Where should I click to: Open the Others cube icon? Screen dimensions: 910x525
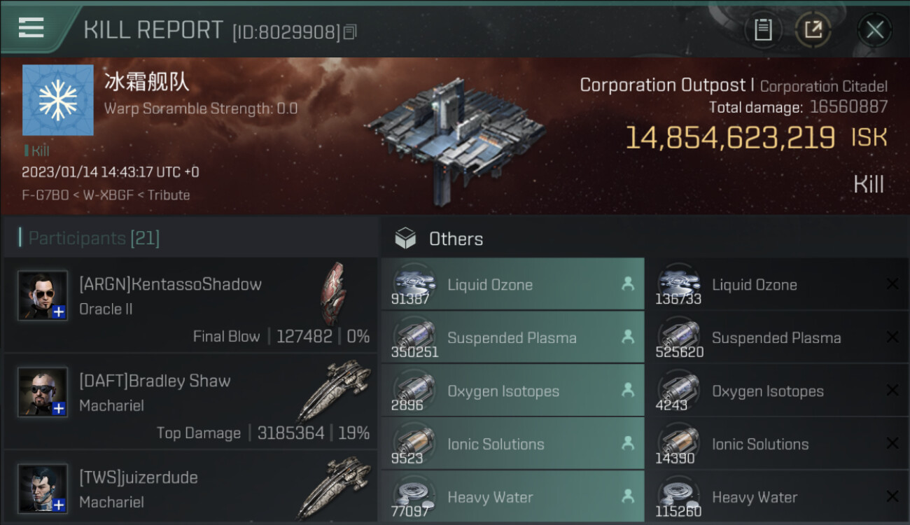tap(405, 239)
